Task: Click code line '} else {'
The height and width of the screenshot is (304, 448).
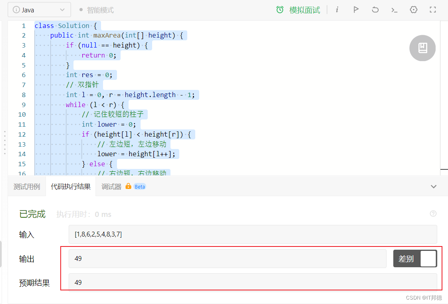Action: [97, 164]
